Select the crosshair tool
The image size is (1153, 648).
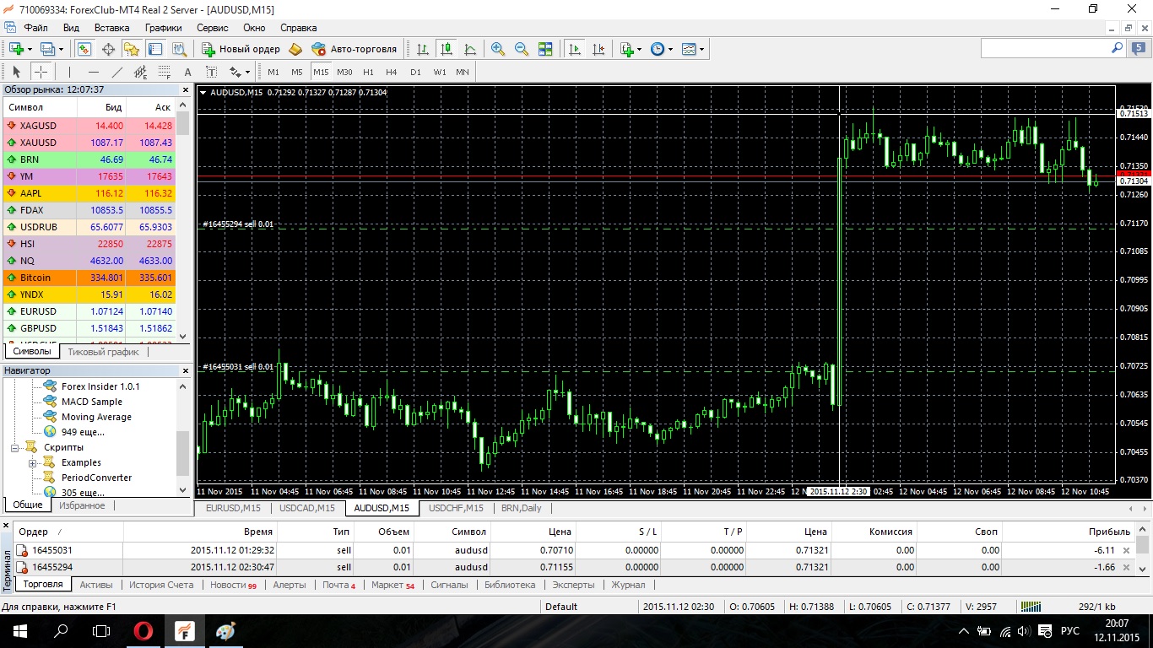pos(41,72)
